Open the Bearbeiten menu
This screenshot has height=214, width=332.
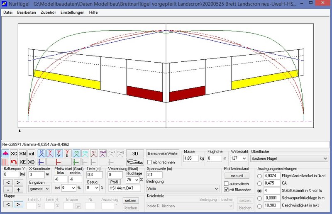(27, 12)
